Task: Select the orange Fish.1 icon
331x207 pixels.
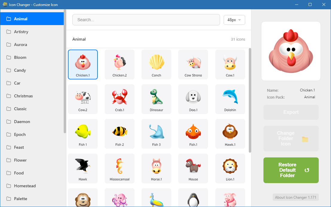Action: point(193,134)
